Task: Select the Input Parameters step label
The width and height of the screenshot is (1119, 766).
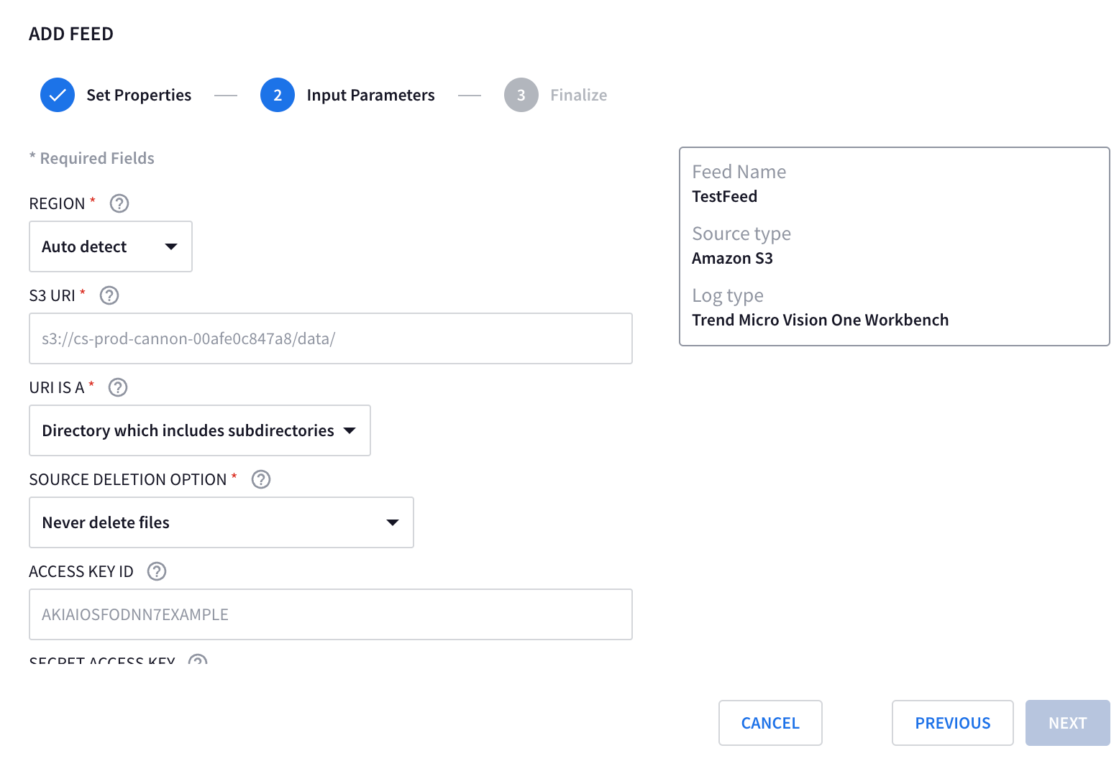Action: point(370,95)
